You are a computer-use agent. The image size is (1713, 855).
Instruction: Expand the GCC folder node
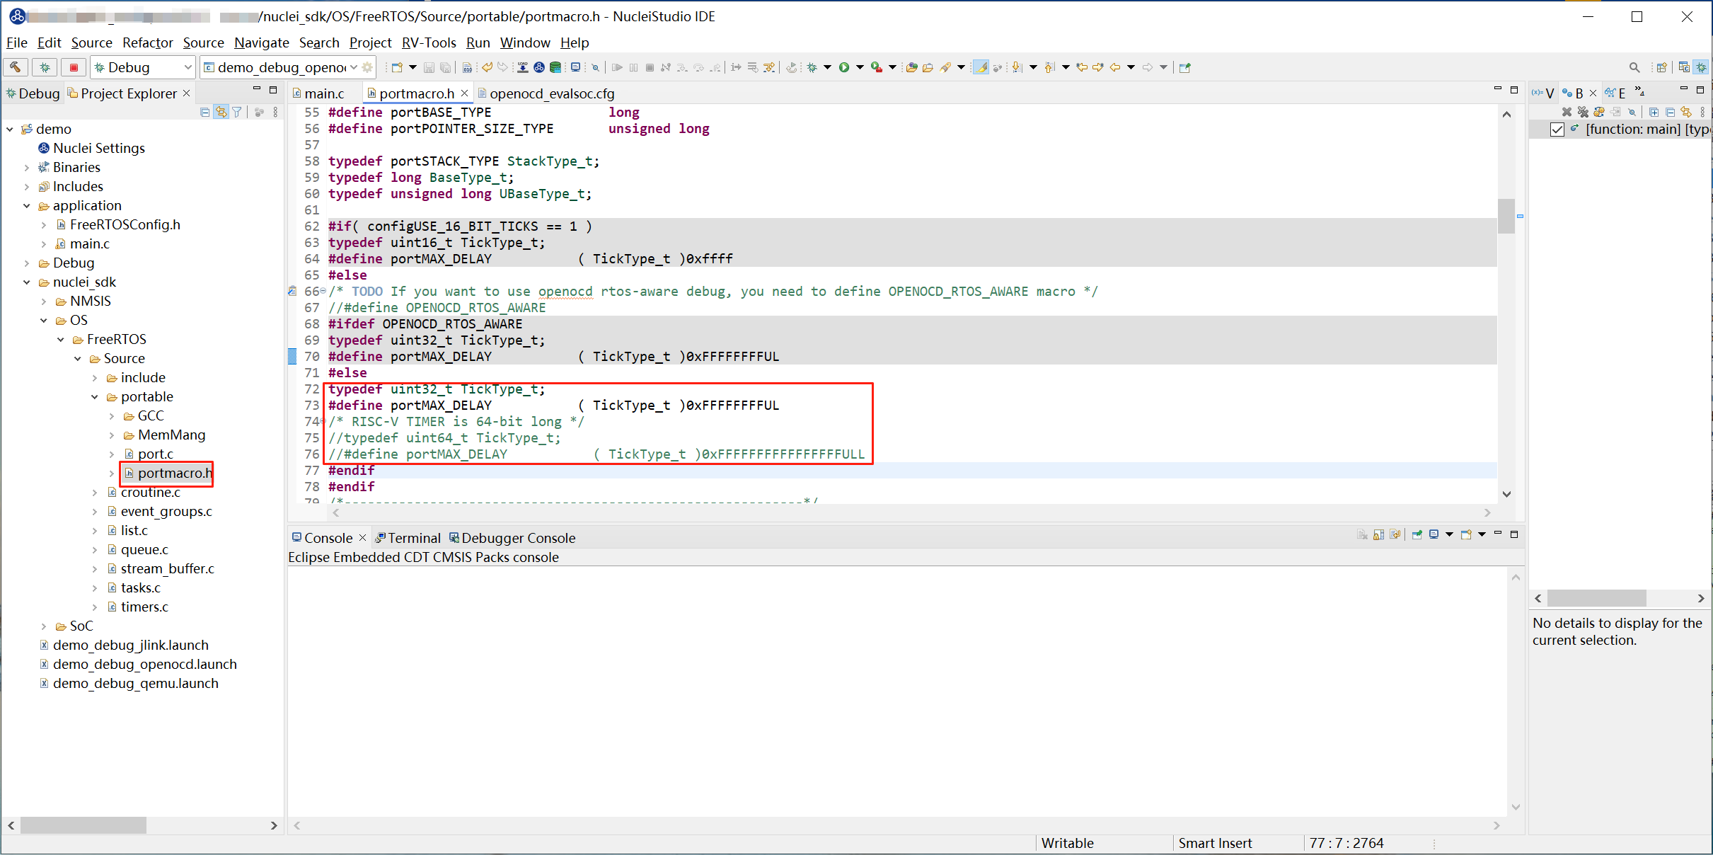point(112,415)
